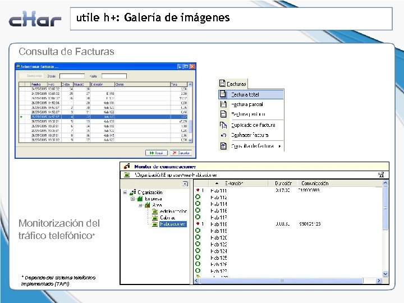Collapse the Area tree node
The image size is (404, 303).
140,205
